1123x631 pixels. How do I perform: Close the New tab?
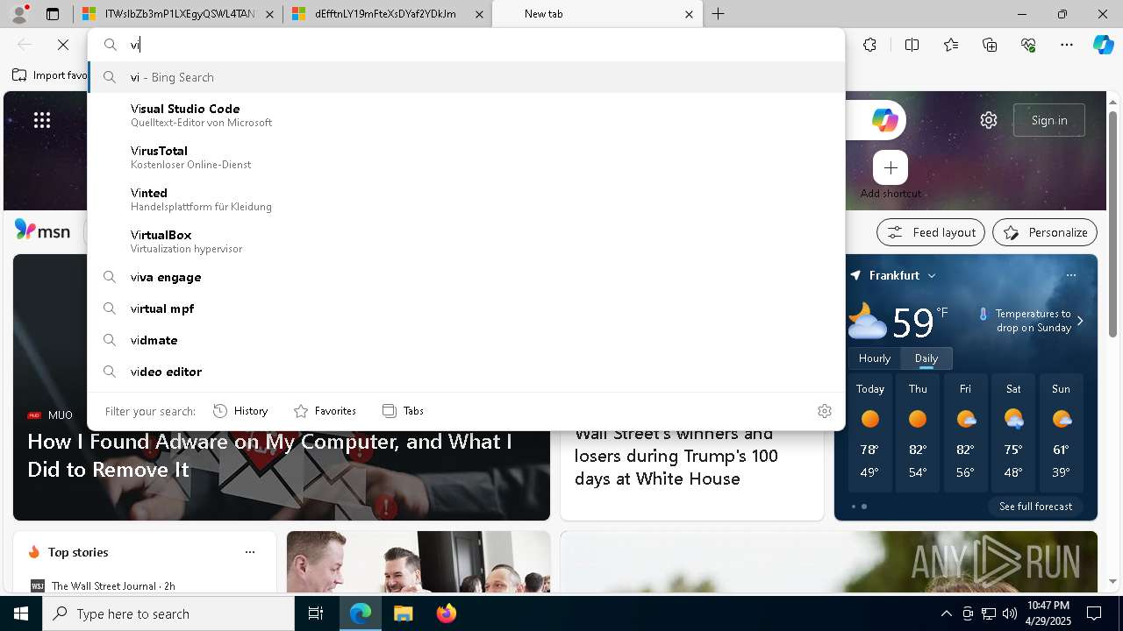click(689, 14)
